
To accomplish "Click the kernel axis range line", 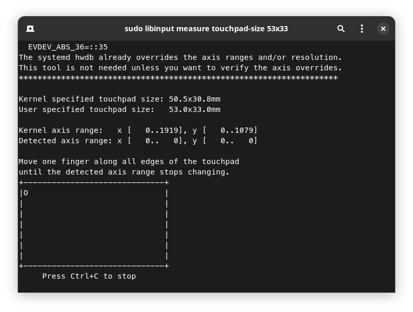I will [x=138, y=130].
